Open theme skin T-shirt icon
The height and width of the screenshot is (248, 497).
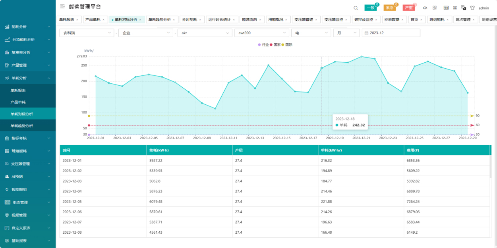point(472,8)
